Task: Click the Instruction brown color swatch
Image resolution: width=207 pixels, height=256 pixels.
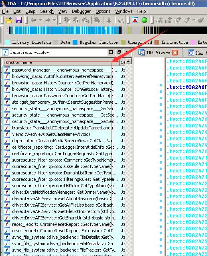Action: 157,42
